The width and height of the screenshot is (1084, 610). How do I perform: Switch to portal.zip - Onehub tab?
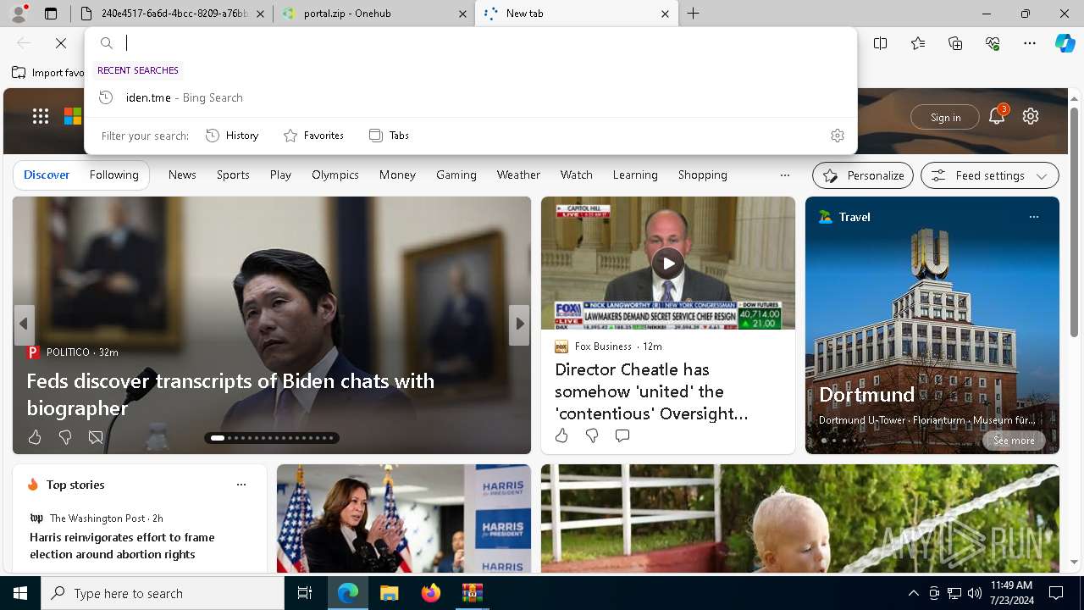coord(375,14)
